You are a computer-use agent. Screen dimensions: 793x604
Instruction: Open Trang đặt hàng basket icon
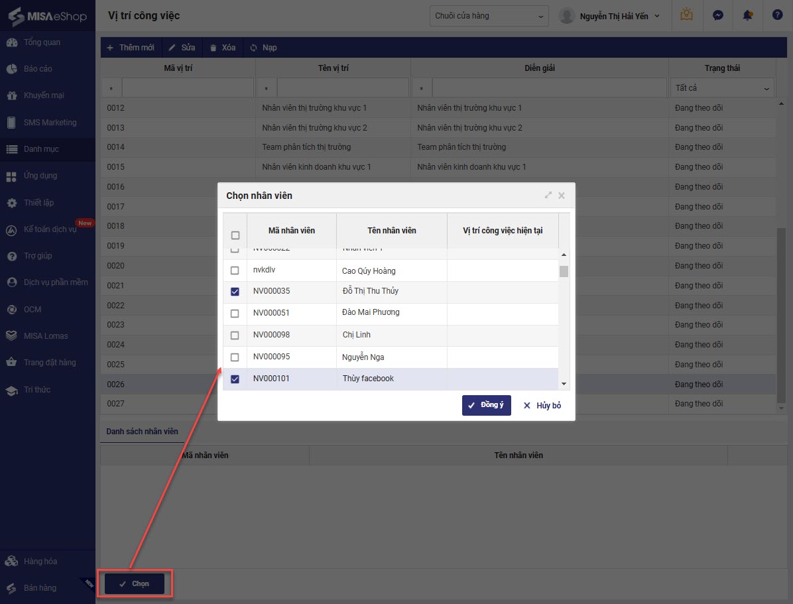pos(12,363)
